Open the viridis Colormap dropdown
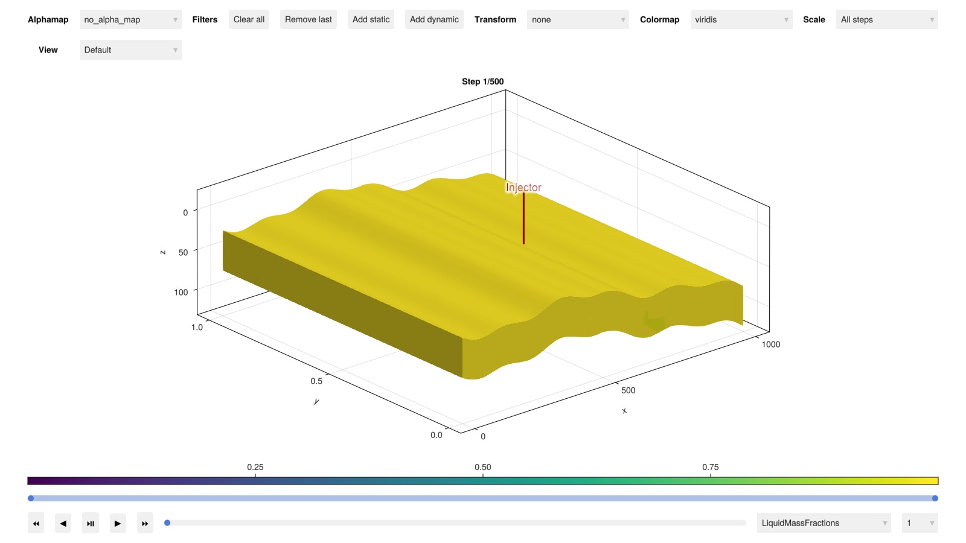 coord(741,20)
